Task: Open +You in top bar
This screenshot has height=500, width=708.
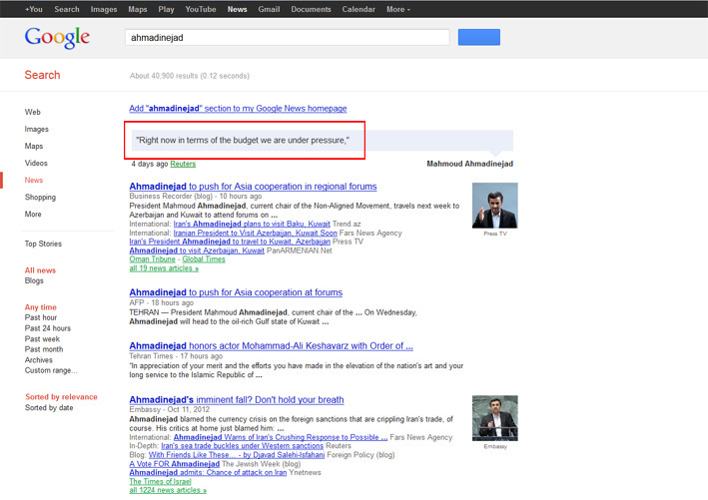Action: point(34,9)
